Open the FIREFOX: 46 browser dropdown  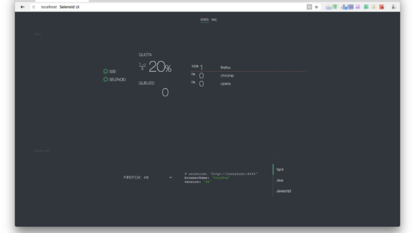point(148,177)
